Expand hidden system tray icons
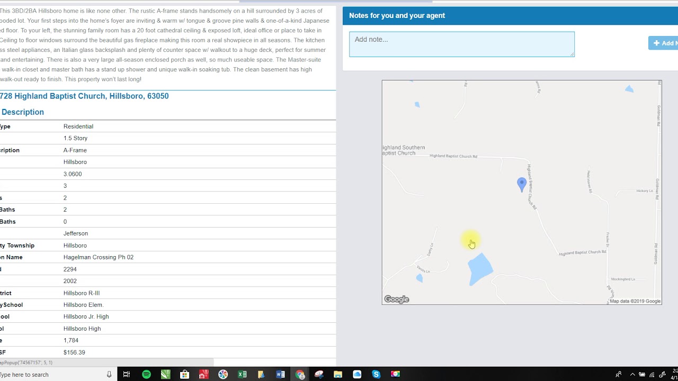 (632, 375)
